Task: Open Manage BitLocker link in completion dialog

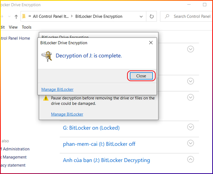Action: [x=57, y=89]
